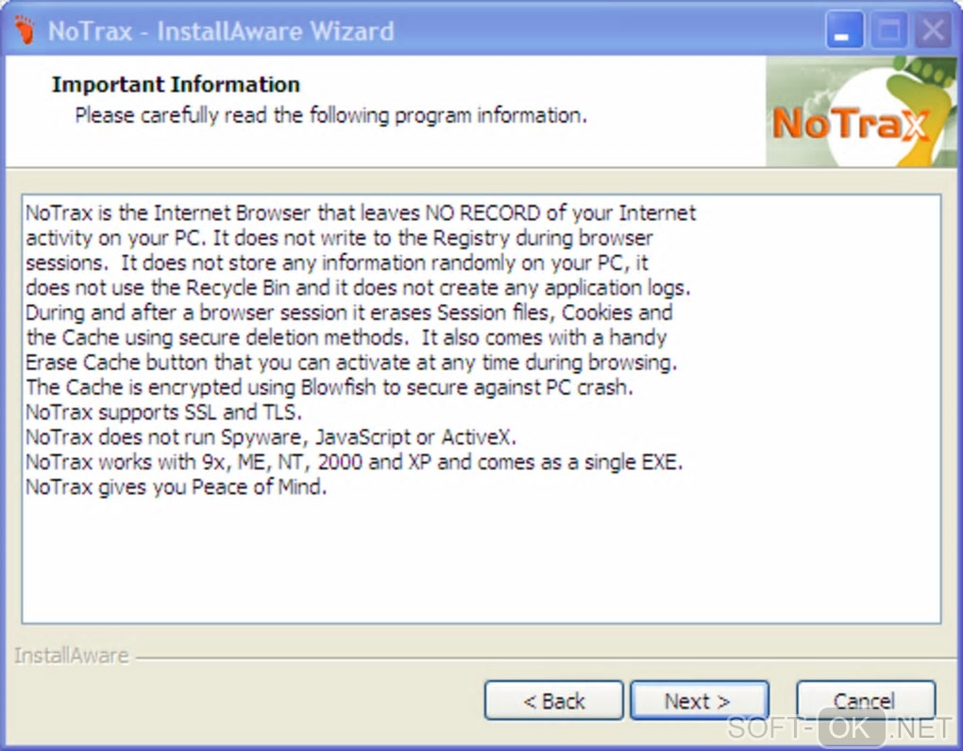Go back with the < Back button

coord(553,700)
